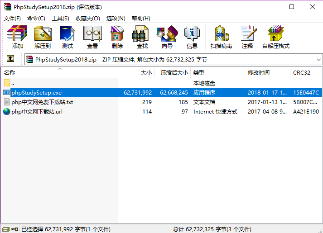
Task: Click 自解压格式 (SFX) toolbar icon
Action: pyautogui.click(x=276, y=37)
